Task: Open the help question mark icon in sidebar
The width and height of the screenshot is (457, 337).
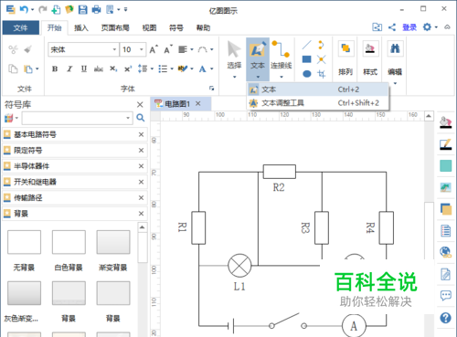Action: [445, 318]
